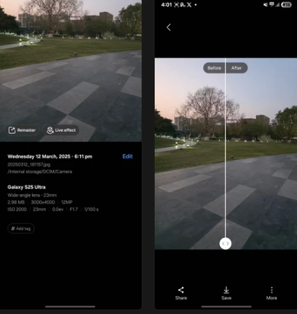Tap the left photo preview
The height and width of the screenshot is (314, 297).
coord(71,71)
